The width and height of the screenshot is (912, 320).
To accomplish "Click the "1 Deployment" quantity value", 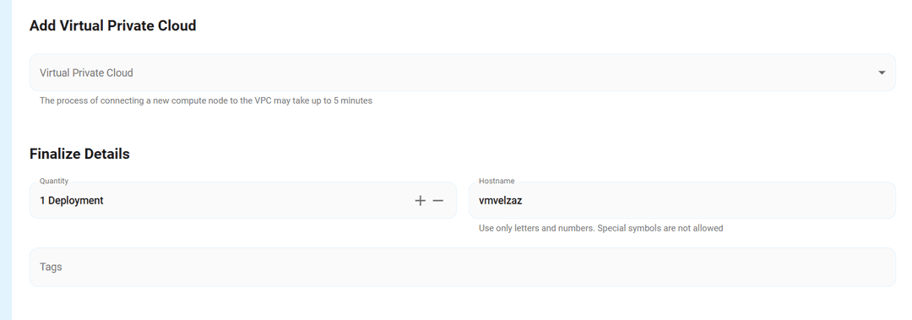I will pos(72,201).
